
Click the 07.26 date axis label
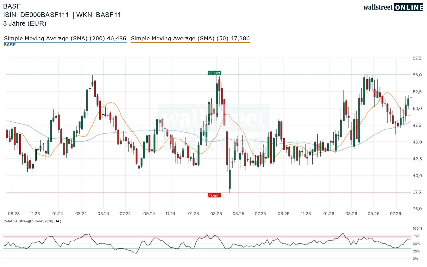(x=396, y=214)
